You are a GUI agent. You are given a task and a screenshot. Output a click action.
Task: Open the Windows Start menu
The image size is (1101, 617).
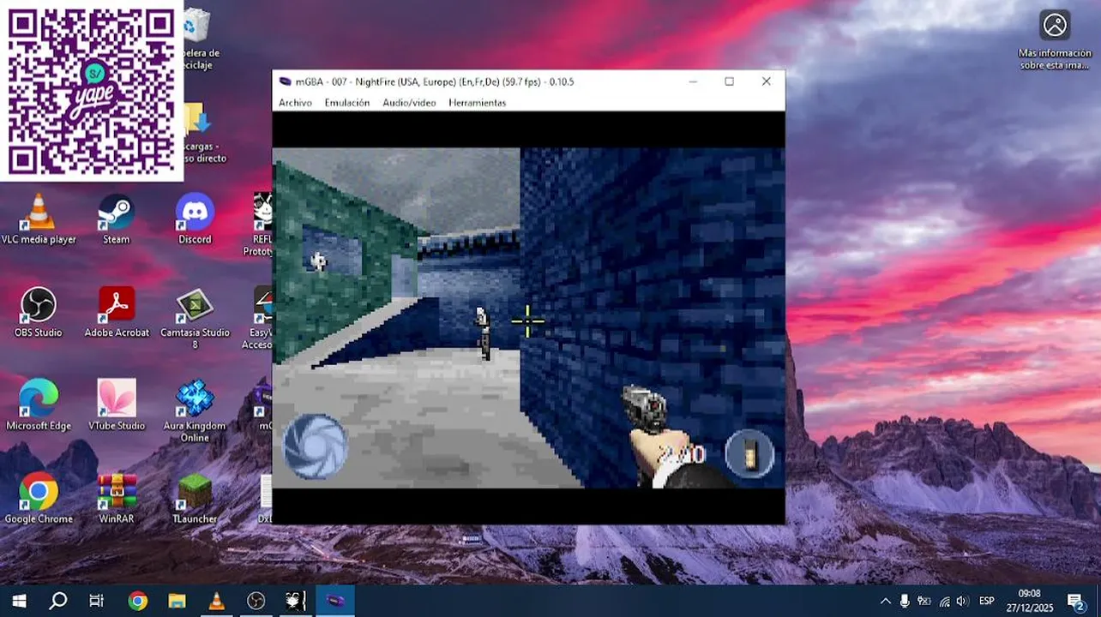coord(19,601)
